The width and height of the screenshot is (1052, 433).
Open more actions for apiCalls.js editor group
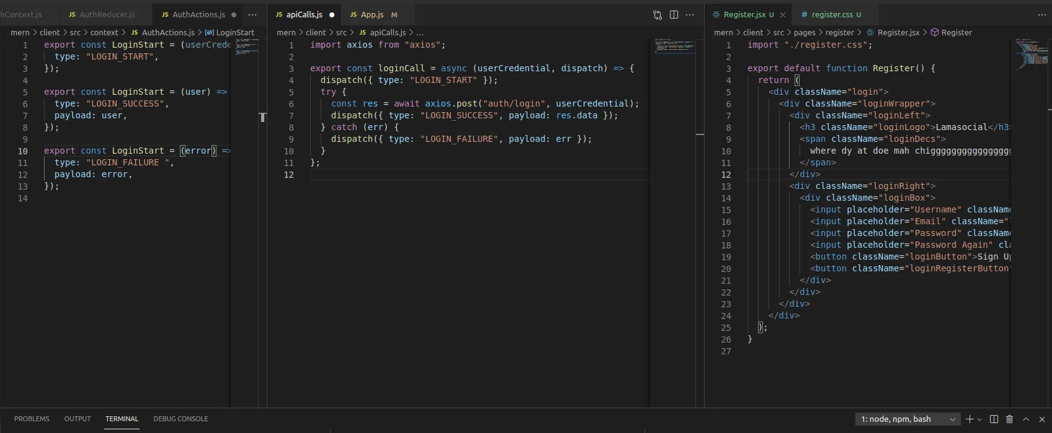point(690,15)
